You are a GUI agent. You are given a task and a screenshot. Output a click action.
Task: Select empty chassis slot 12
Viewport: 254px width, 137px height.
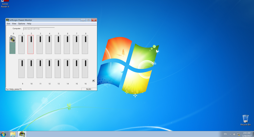(x=49, y=68)
